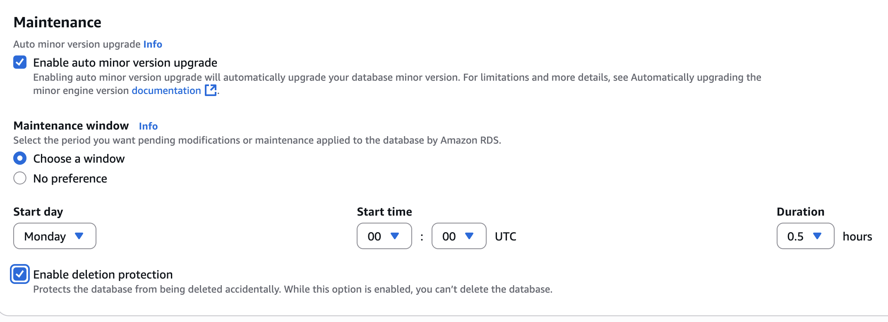Click the 'Choose a window' label text

[x=79, y=159]
